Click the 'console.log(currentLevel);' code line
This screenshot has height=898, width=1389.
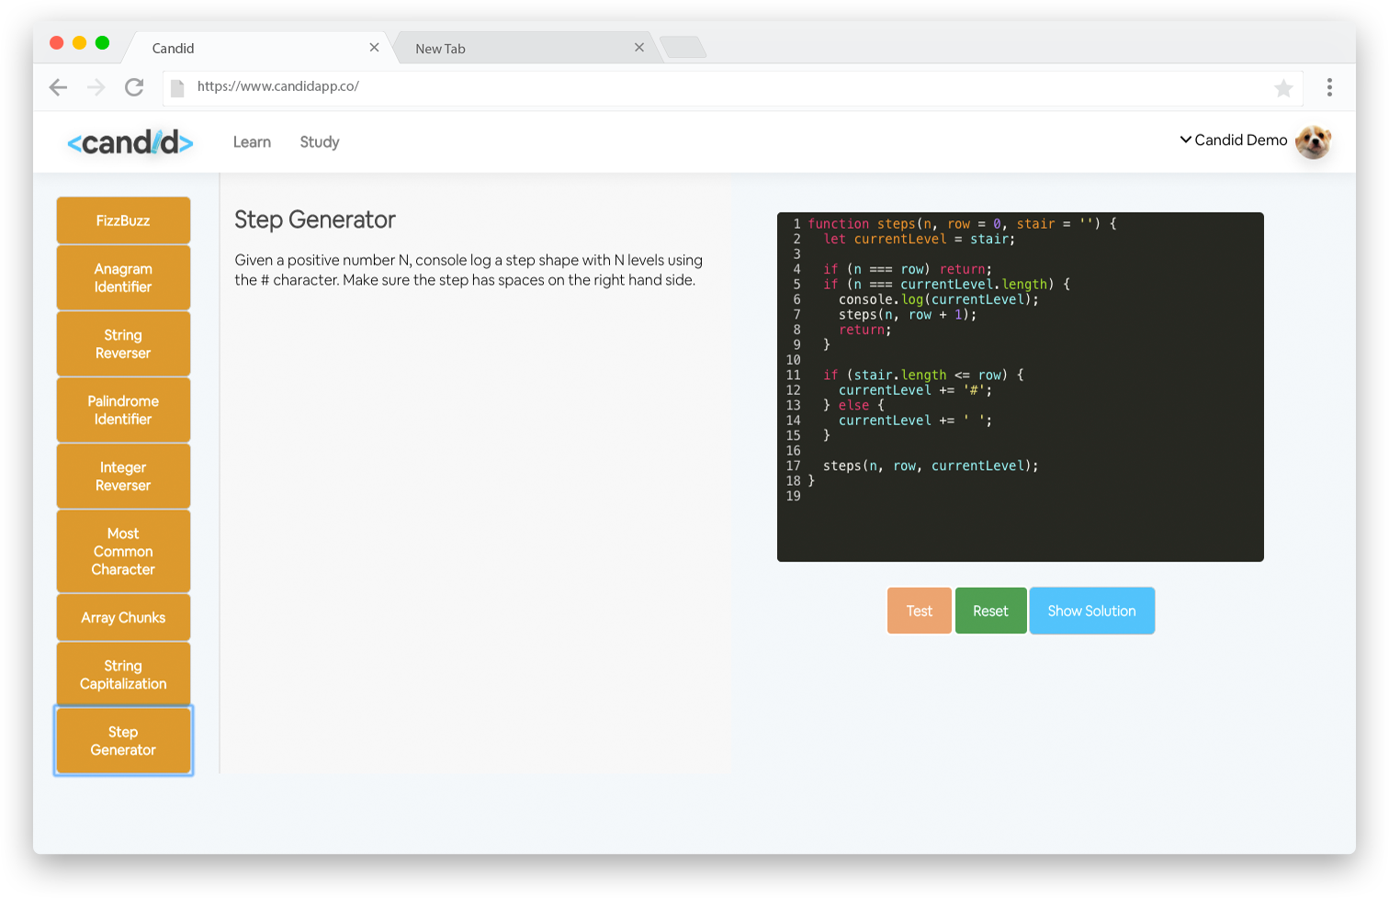point(938,299)
